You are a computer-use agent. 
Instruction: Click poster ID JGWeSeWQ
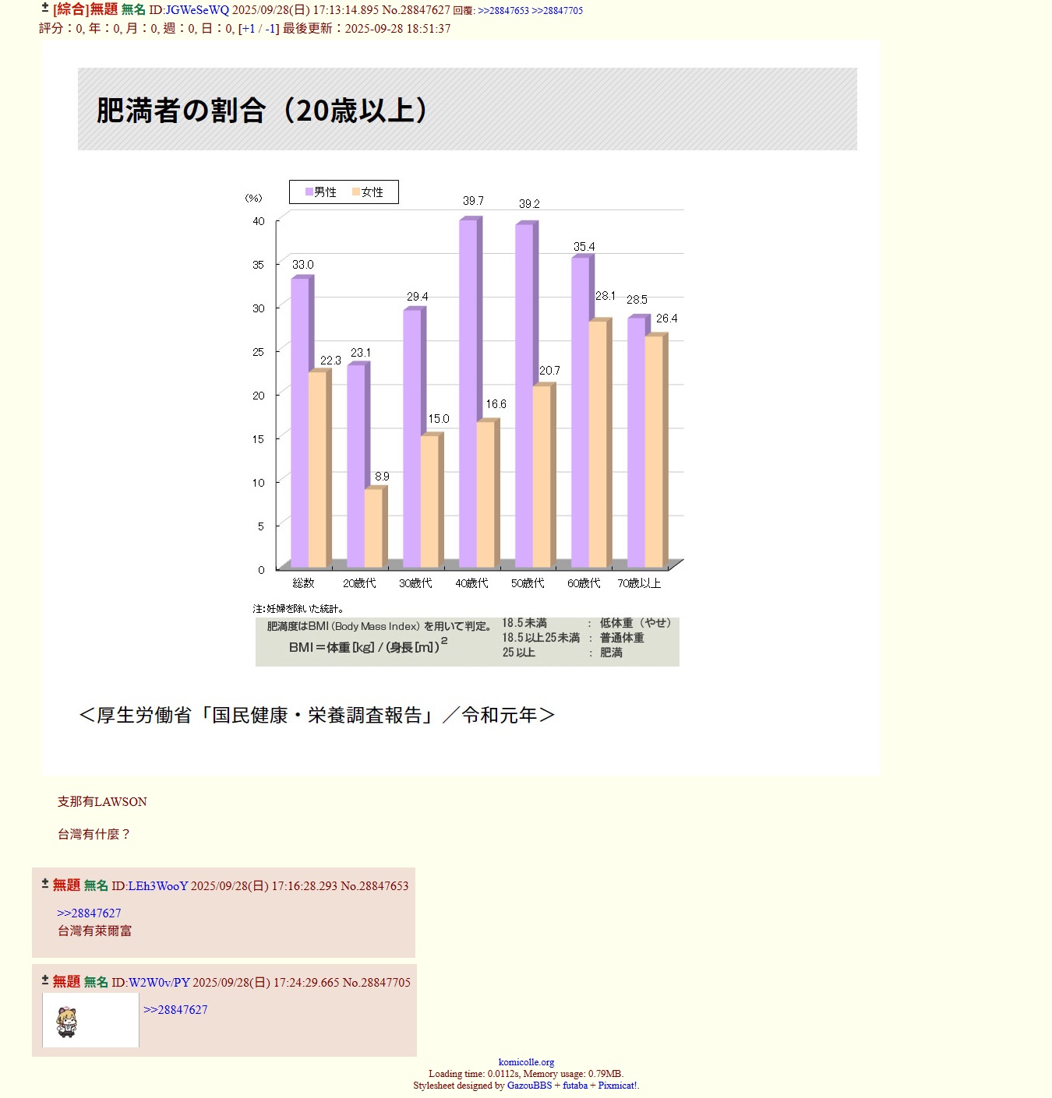[x=197, y=10]
